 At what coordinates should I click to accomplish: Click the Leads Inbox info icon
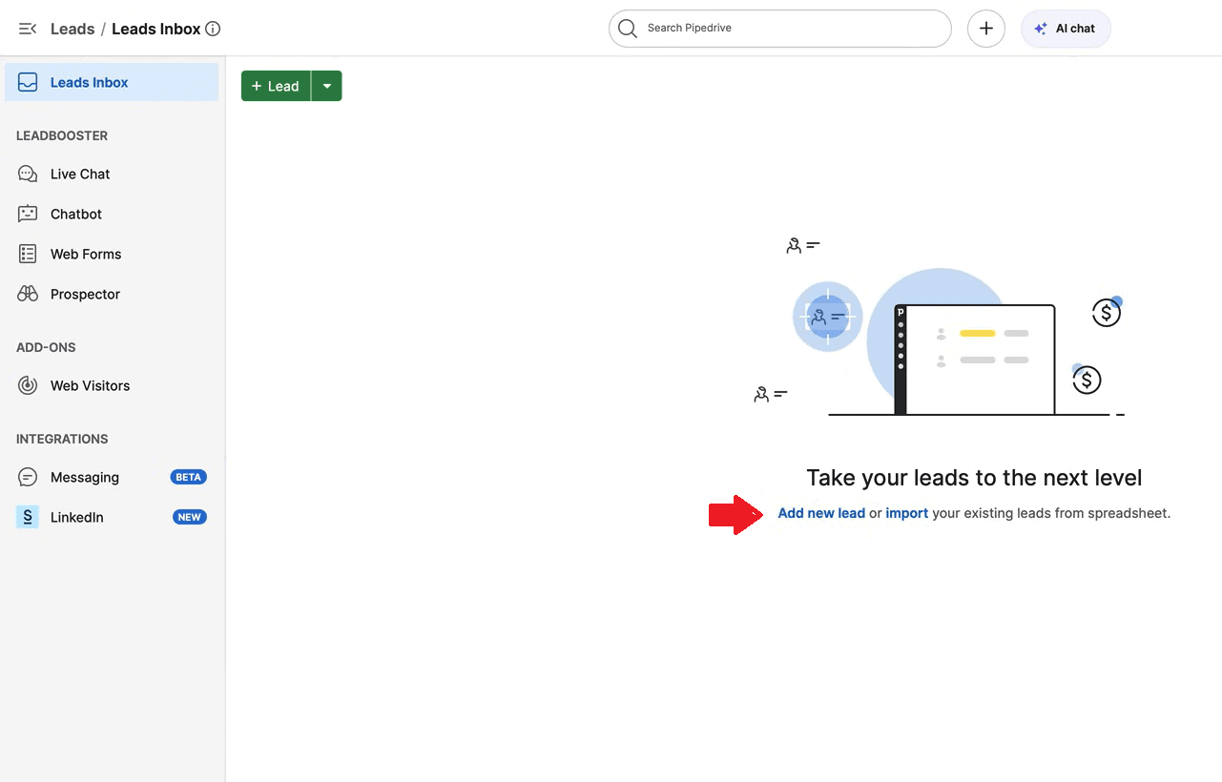[x=213, y=29]
